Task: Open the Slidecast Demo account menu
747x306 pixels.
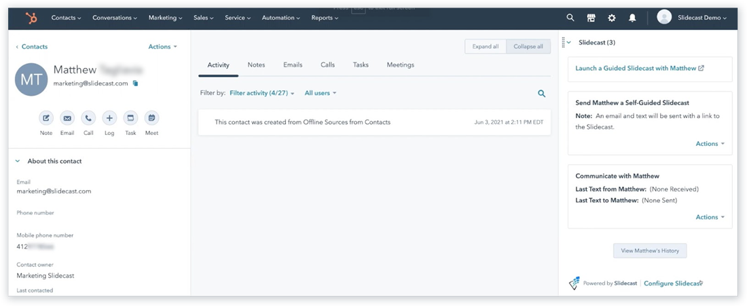Action: pos(702,18)
